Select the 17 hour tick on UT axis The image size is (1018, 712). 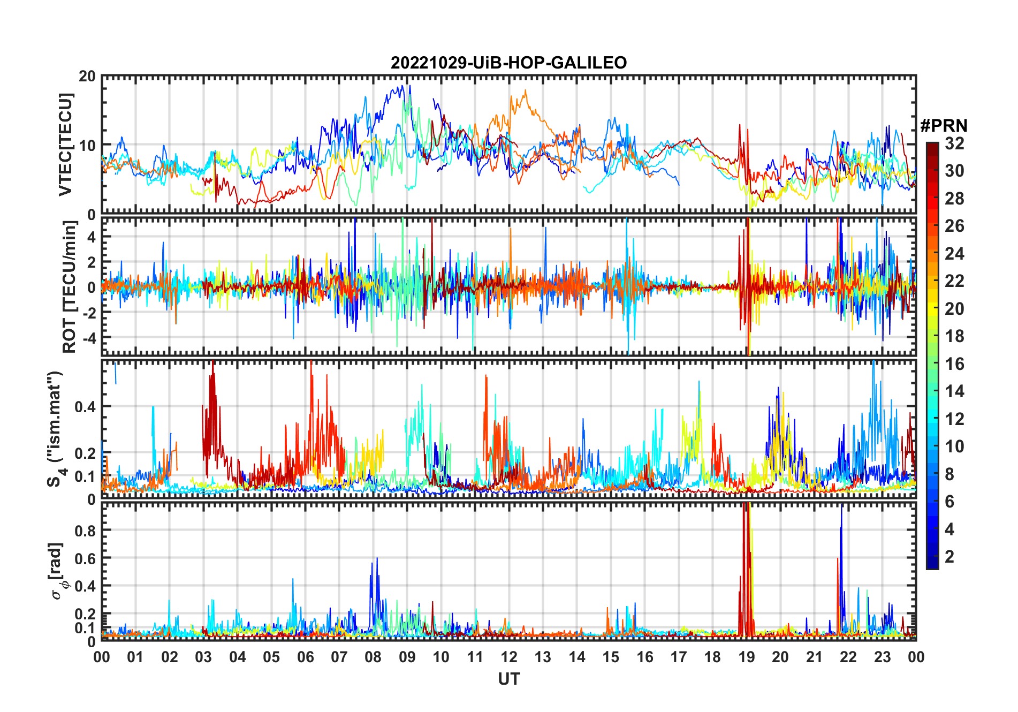click(679, 657)
